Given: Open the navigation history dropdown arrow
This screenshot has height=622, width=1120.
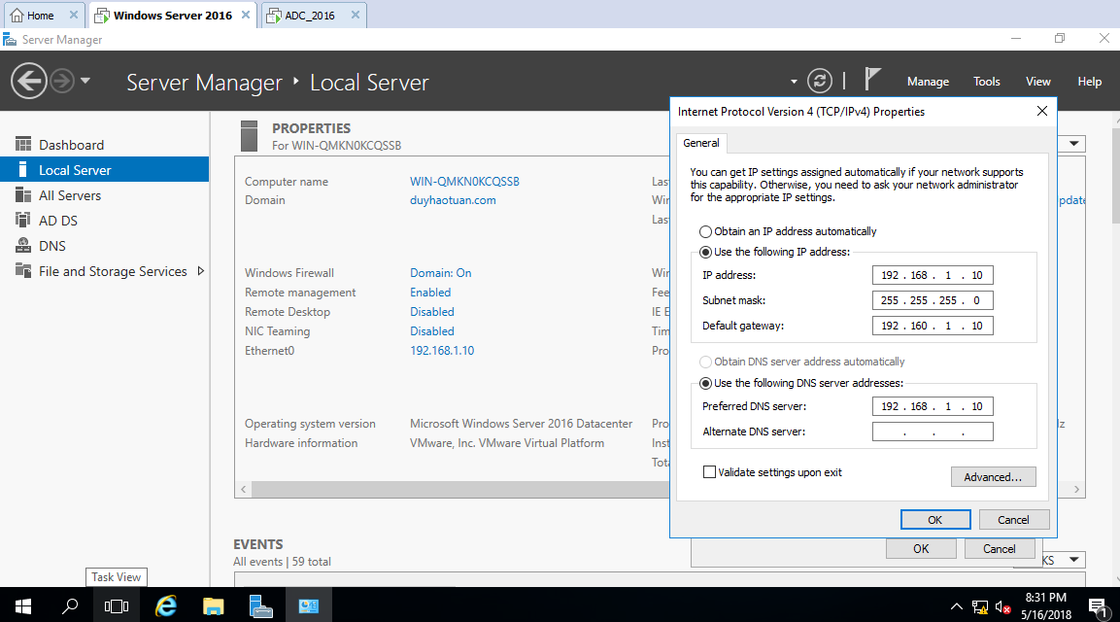Looking at the screenshot, I should pos(85,81).
